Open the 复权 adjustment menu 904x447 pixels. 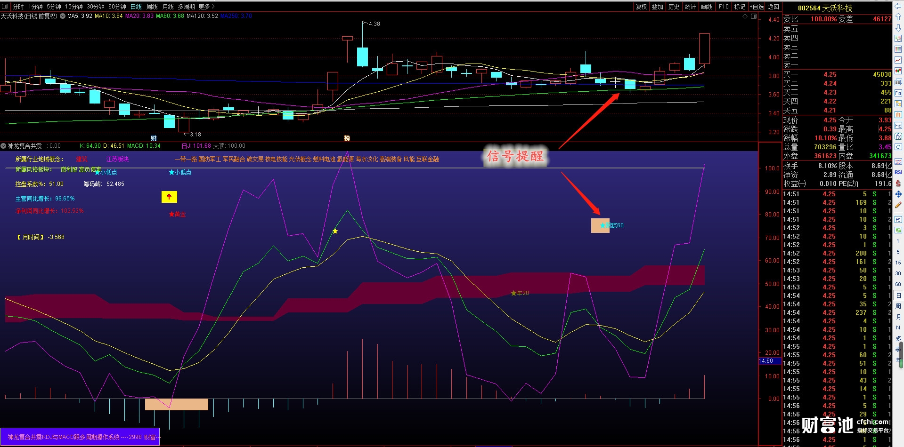(642, 7)
